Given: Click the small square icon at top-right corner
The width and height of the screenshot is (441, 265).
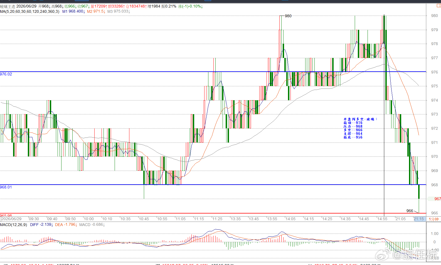Looking at the screenshot, I should click(x=439, y=6).
